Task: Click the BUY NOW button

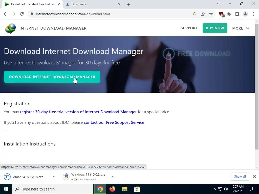Action: pos(215,28)
